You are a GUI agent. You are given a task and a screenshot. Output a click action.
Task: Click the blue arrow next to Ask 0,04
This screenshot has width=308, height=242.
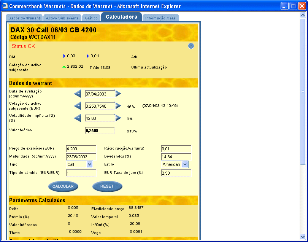88,56
